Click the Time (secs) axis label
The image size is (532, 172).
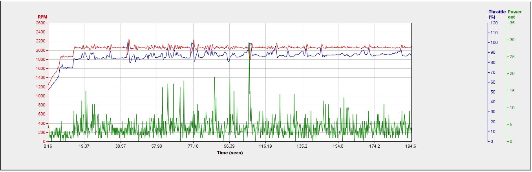coord(230,153)
